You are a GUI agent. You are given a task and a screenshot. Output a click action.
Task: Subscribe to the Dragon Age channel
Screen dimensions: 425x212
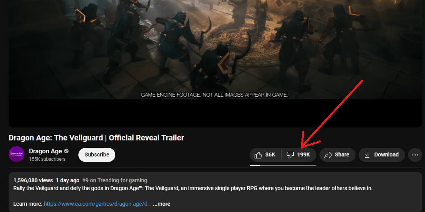point(97,155)
